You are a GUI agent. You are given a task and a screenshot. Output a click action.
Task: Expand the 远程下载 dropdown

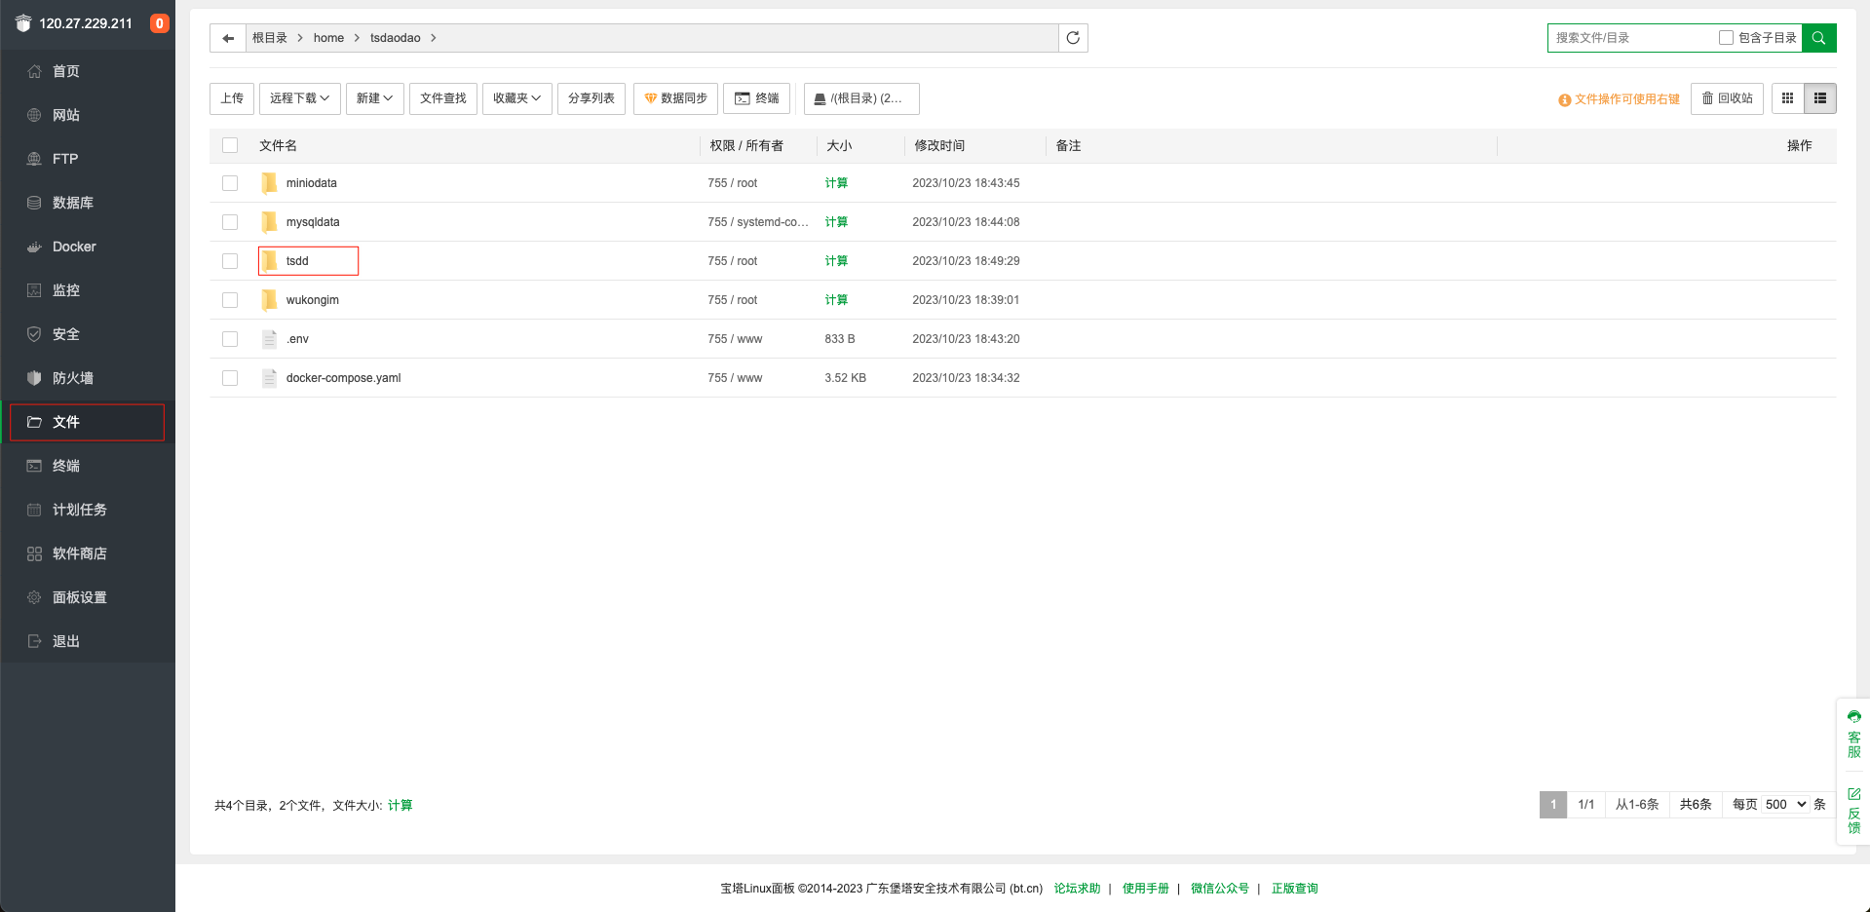pos(299,98)
